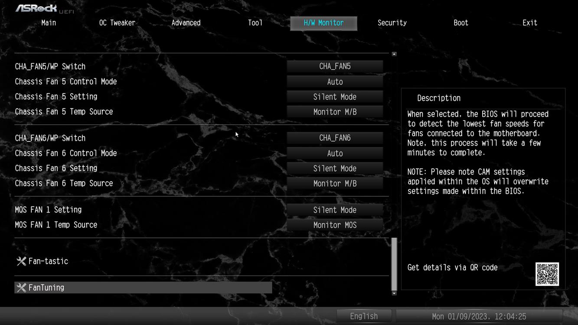The image size is (578, 325).
Task: Change Chassis Fan 6 Setting Silent Mode
Action: pos(335,169)
